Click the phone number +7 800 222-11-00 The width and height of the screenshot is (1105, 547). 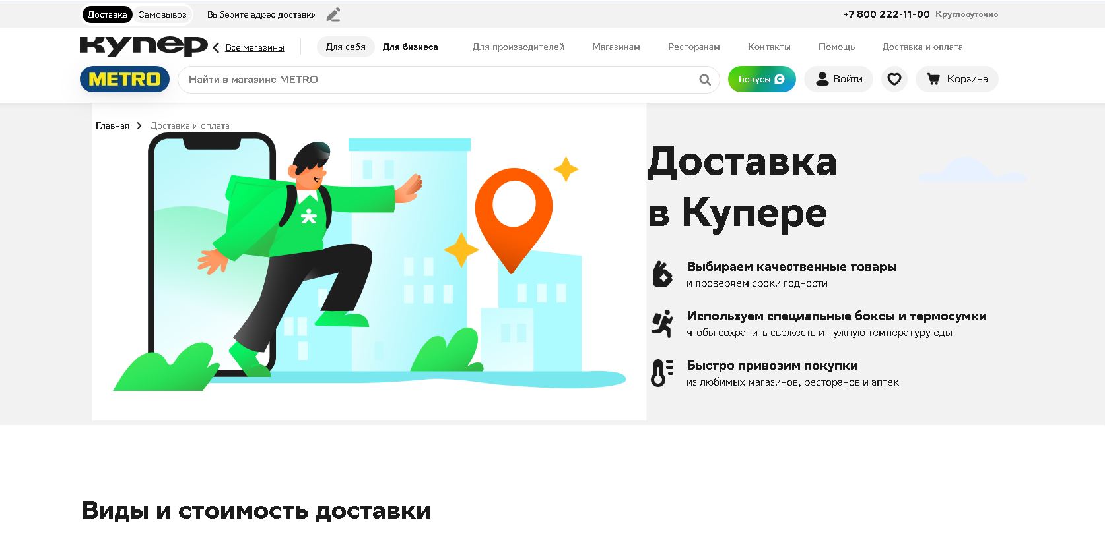click(x=887, y=14)
